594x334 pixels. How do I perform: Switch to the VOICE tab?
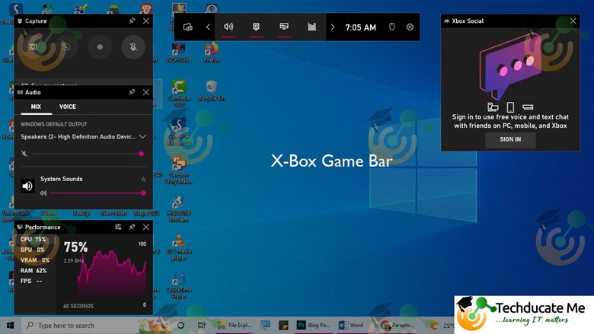(x=68, y=107)
